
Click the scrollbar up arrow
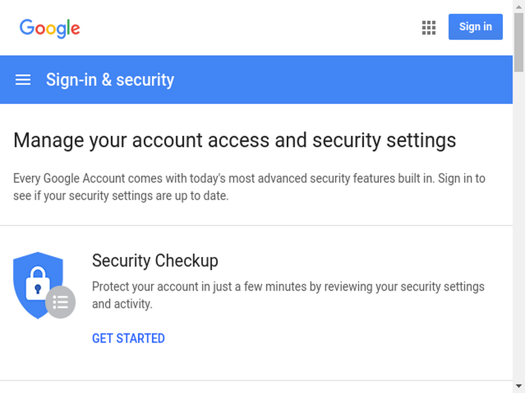pos(519,7)
